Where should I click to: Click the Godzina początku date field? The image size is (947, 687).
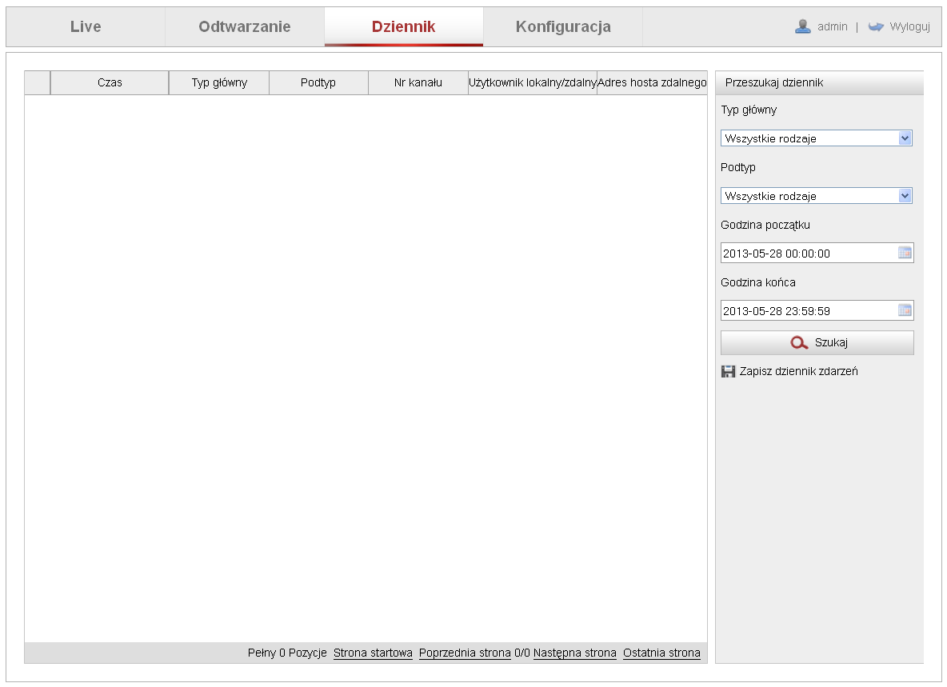(x=817, y=253)
